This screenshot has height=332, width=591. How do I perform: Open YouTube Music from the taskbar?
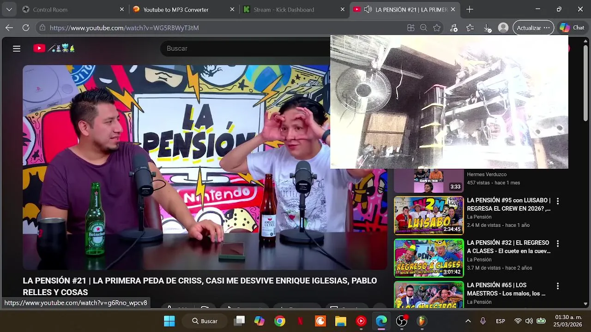pyautogui.click(x=361, y=321)
